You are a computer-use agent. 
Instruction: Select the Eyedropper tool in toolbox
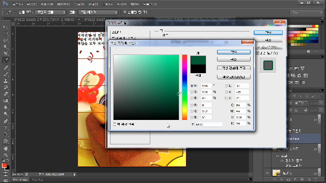point(6,60)
